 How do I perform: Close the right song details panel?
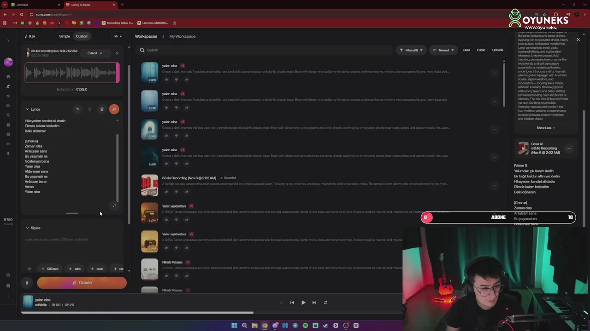(x=578, y=40)
